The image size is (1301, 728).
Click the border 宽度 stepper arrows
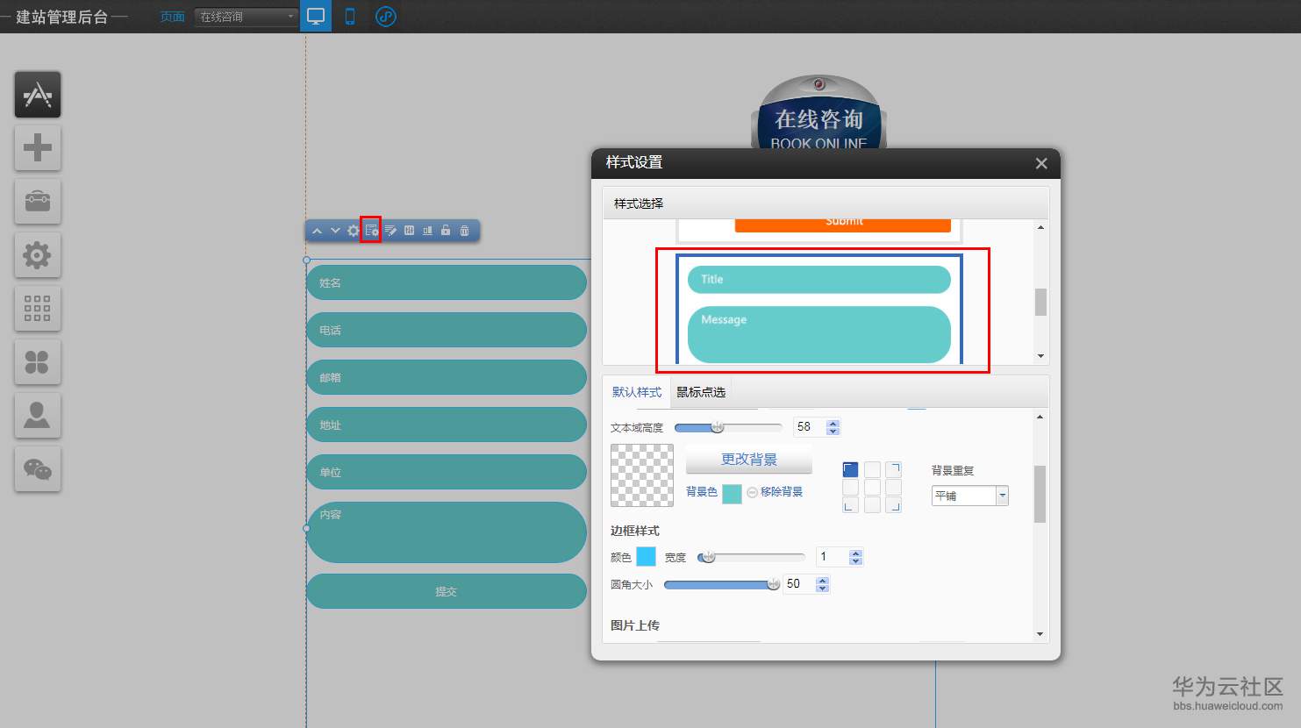coord(856,557)
